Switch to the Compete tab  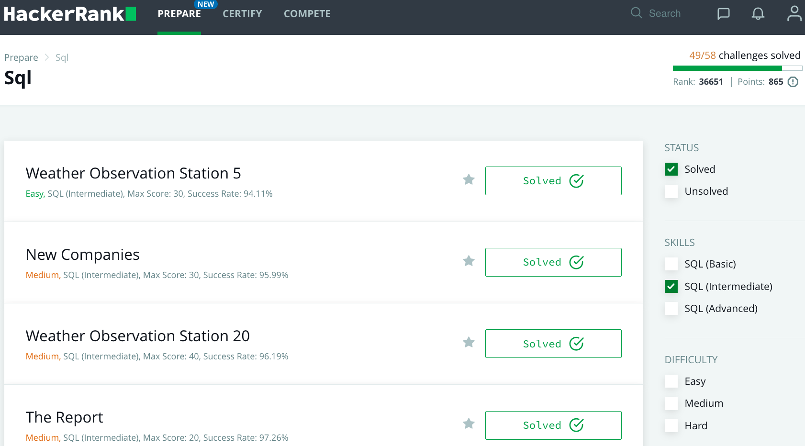(307, 14)
